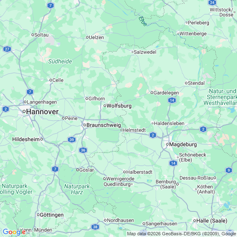Click the A27 highway shield
The width and height of the screenshot is (237, 237).
[x=7, y=49]
